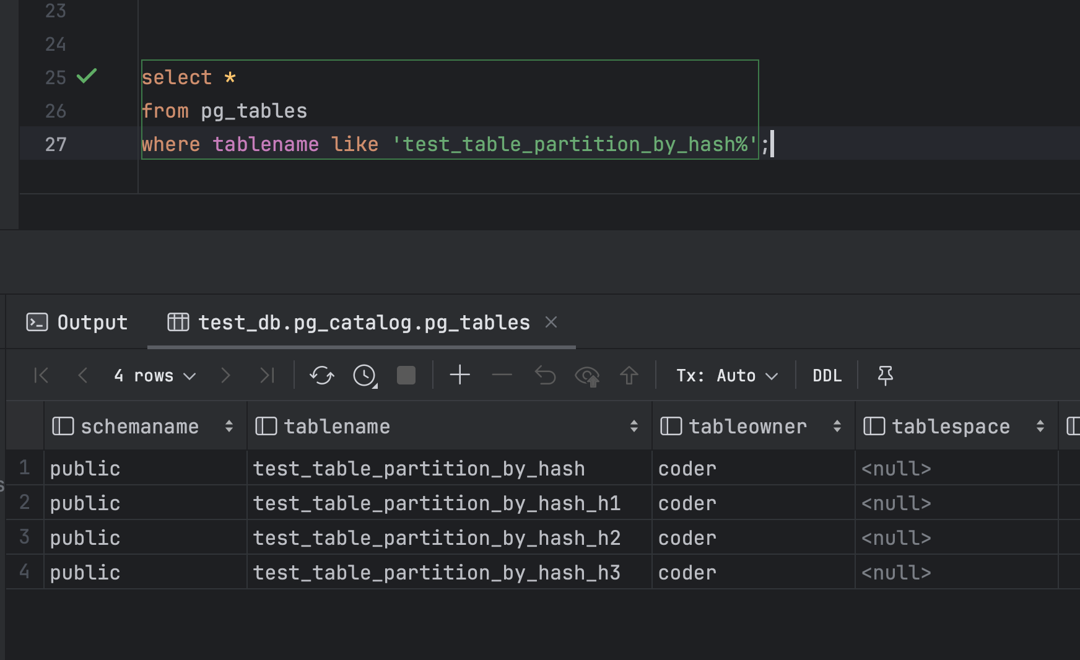Screen dimensions: 1080x660
Task: Sort by schemaname using sort arrows
Action: pyautogui.click(x=229, y=426)
